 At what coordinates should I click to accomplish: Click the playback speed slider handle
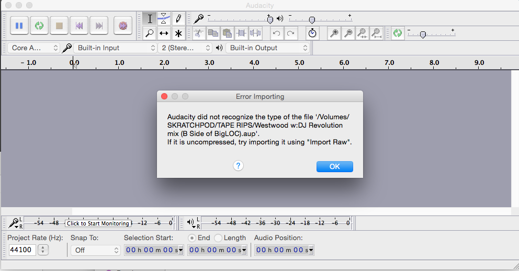point(423,35)
